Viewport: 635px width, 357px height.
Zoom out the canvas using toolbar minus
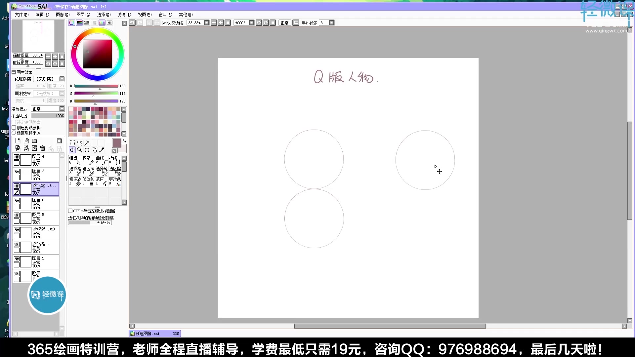coord(214,23)
